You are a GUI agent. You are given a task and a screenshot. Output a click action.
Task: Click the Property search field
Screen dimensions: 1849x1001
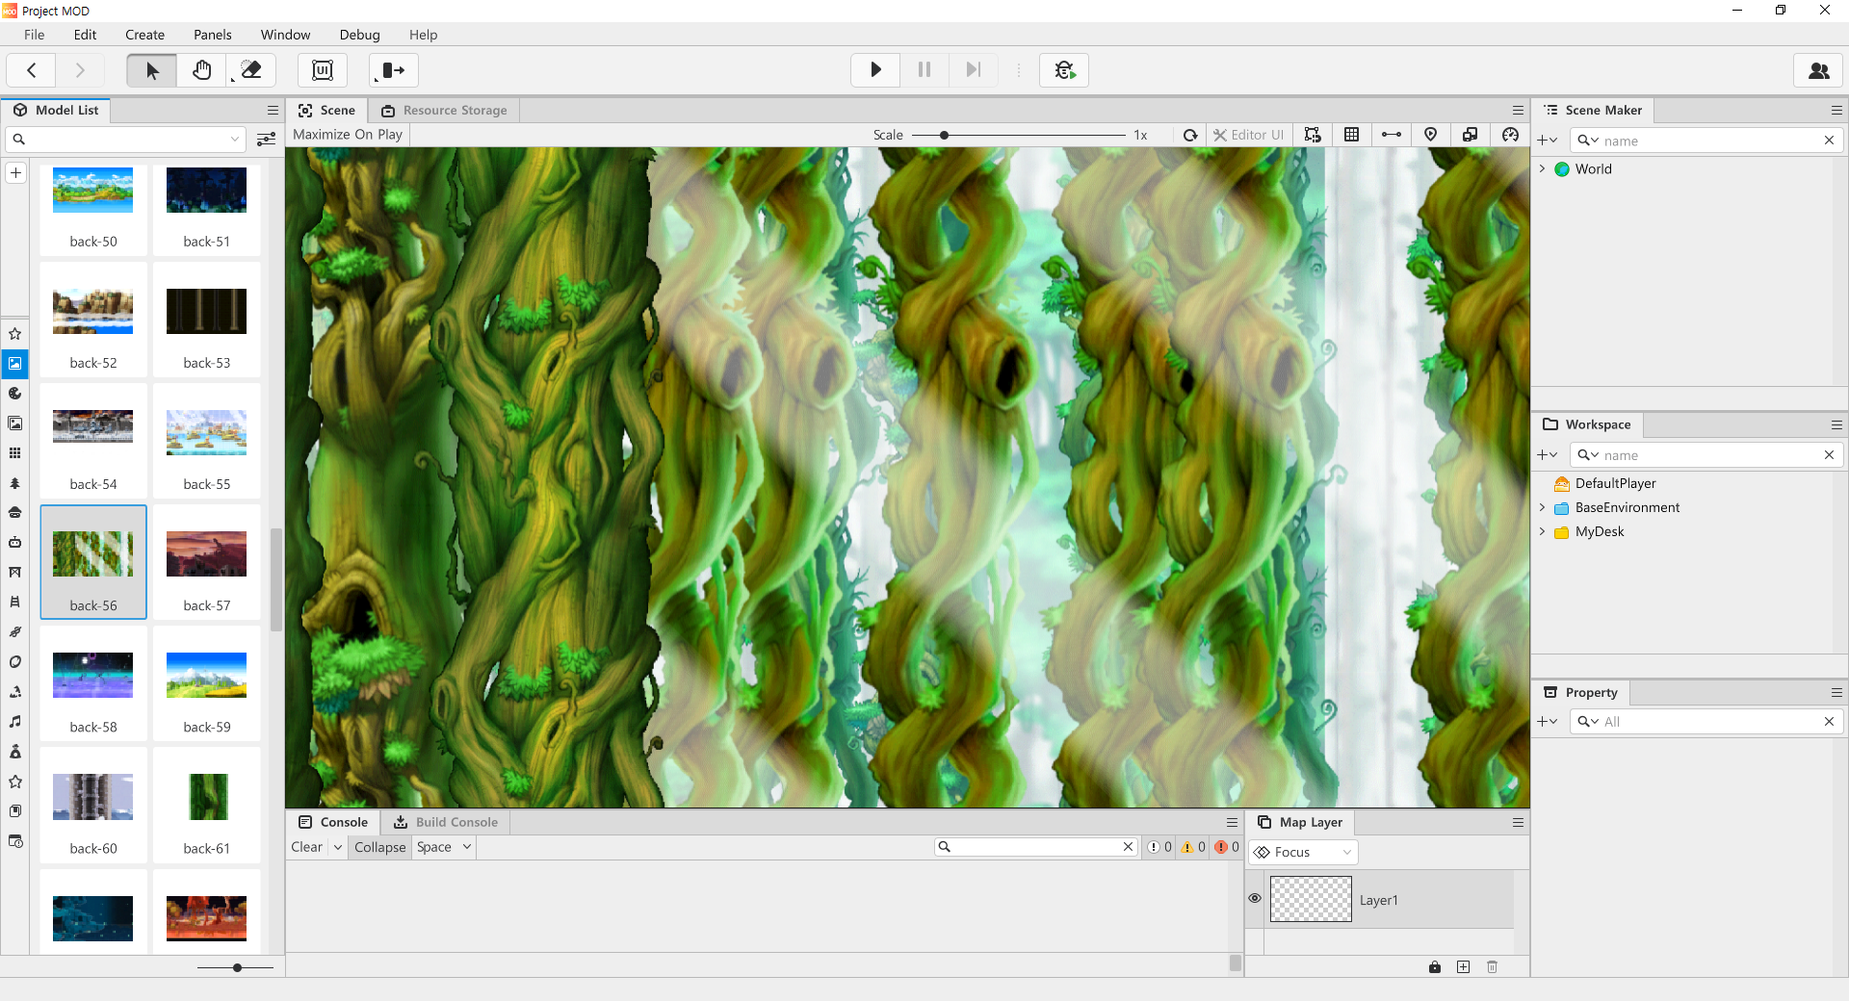pyautogui.click(x=1706, y=722)
